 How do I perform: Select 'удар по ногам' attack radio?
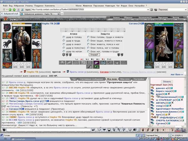64,51
